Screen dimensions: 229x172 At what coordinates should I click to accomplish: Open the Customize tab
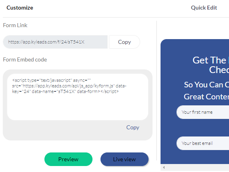(x=20, y=8)
